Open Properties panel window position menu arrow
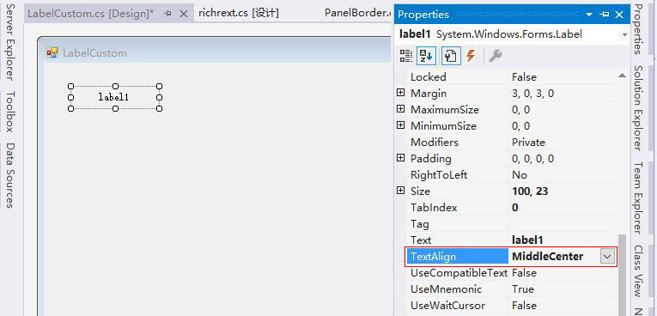Viewport: 657px width, 316px height. point(589,15)
